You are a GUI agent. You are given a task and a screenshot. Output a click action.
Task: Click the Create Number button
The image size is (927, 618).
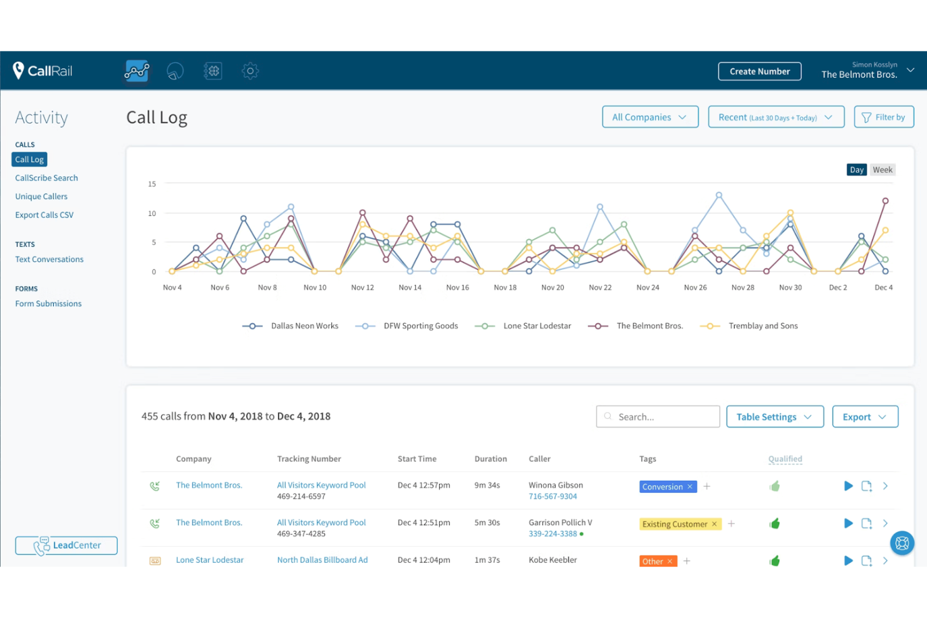759,71
